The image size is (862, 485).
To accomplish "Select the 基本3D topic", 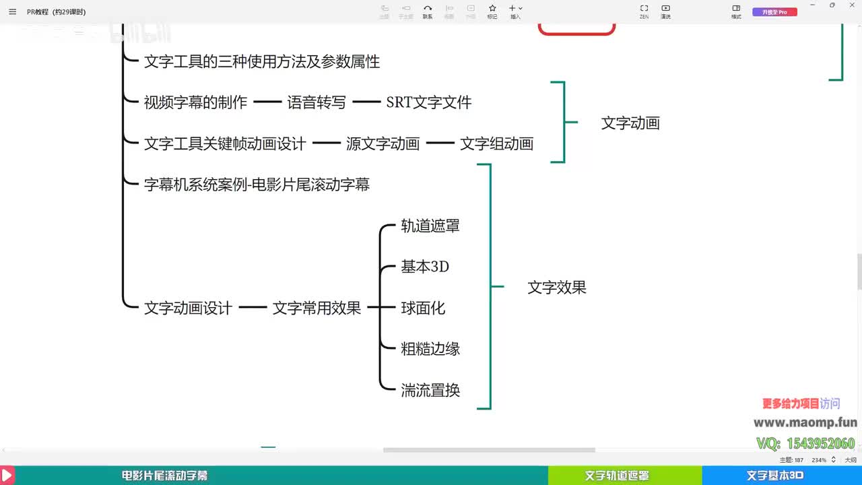I will coord(425,267).
